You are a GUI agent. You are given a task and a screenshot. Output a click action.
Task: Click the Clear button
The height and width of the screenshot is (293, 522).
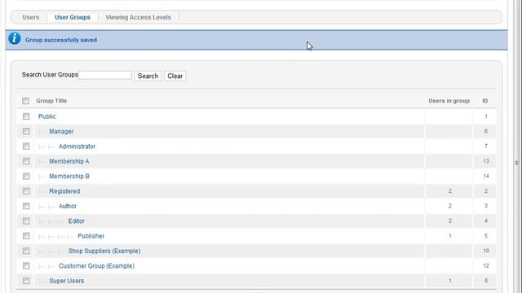tap(175, 76)
